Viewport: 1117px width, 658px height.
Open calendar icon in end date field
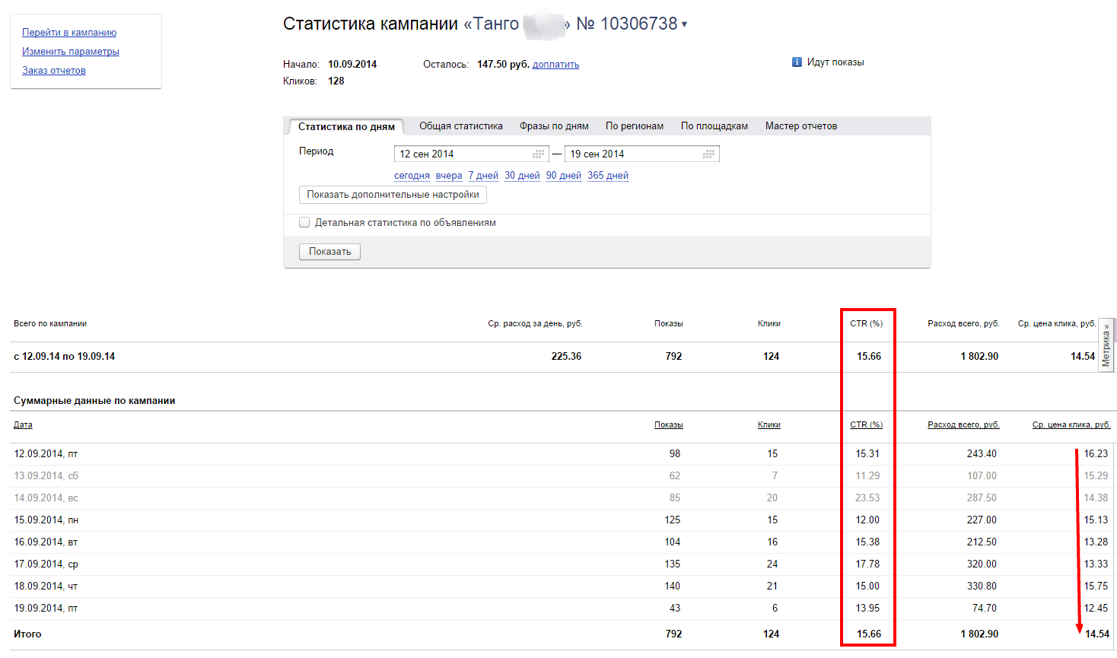pos(709,154)
